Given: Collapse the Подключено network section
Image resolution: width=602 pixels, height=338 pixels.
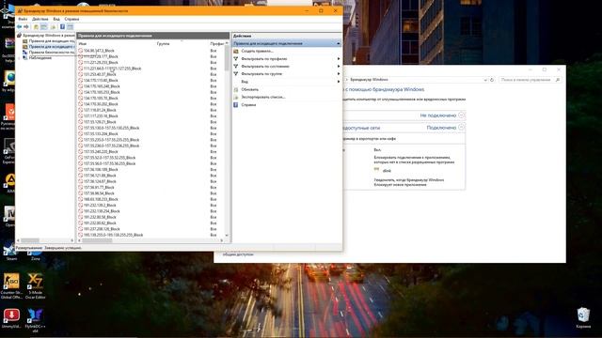Looking at the screenshot, I should [x=462, y=128].
